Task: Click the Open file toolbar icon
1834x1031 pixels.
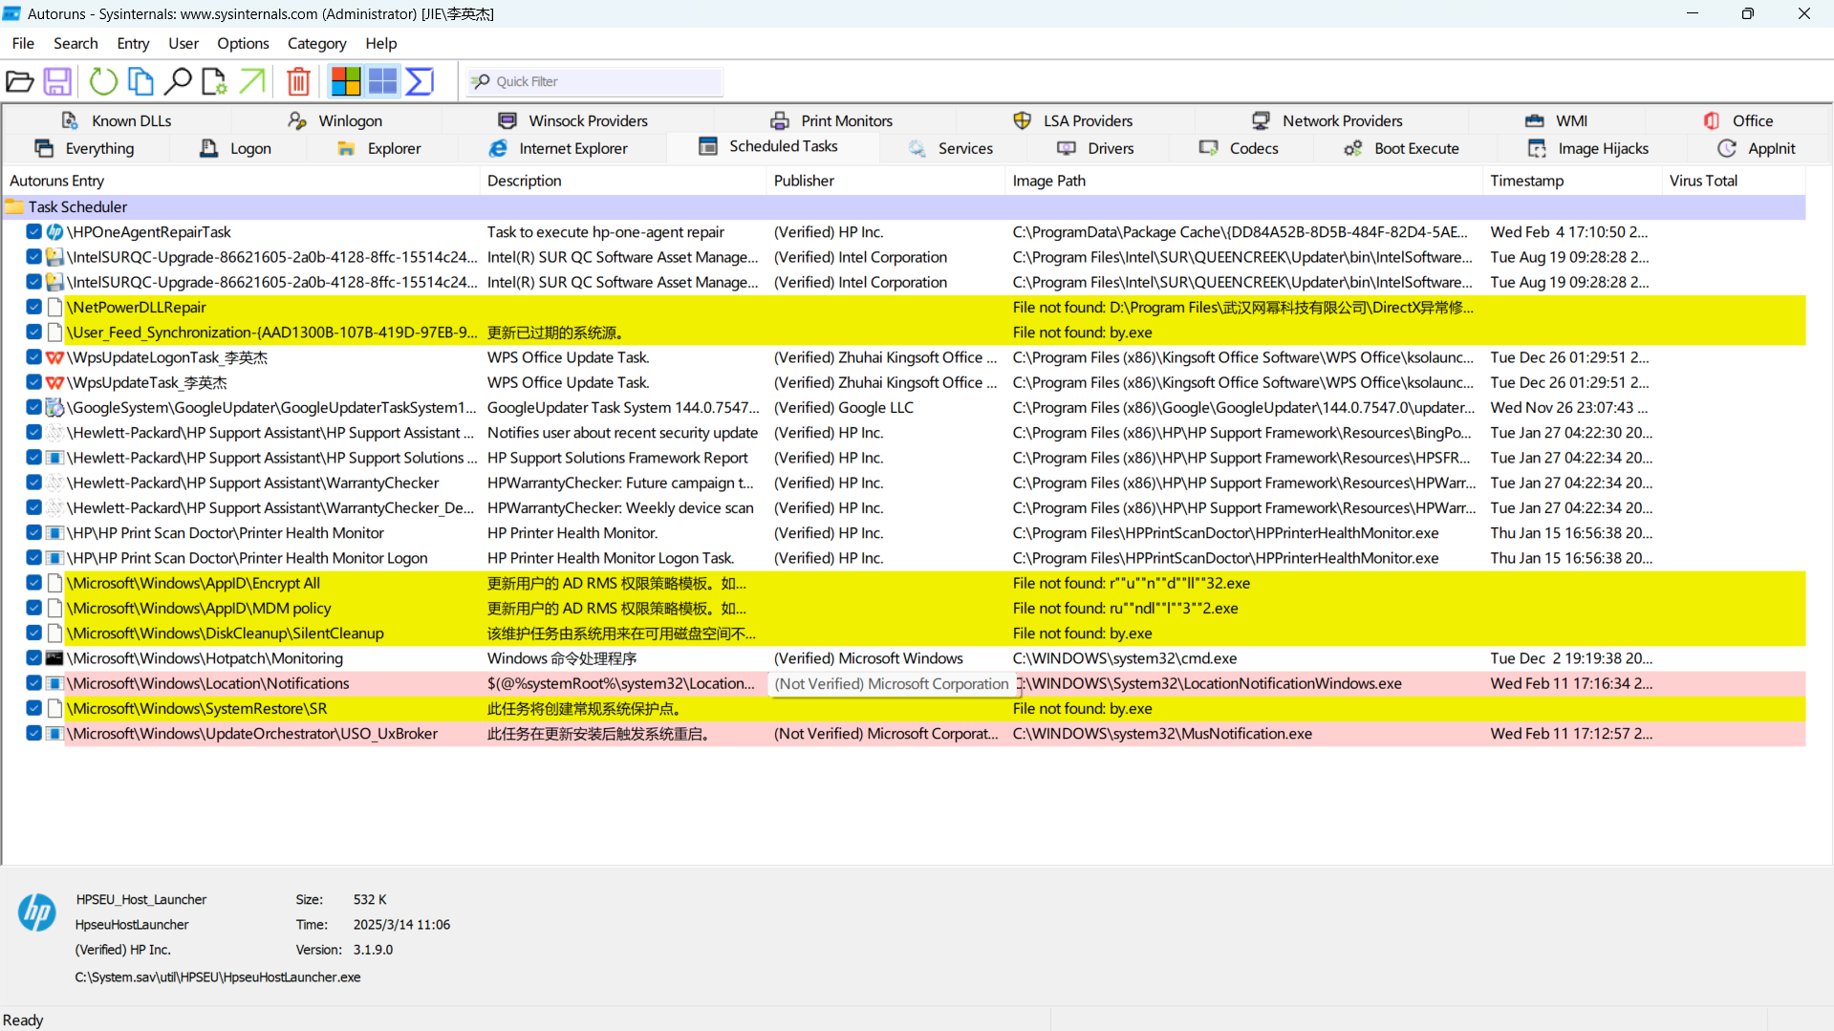Action: tap(20, 81)
